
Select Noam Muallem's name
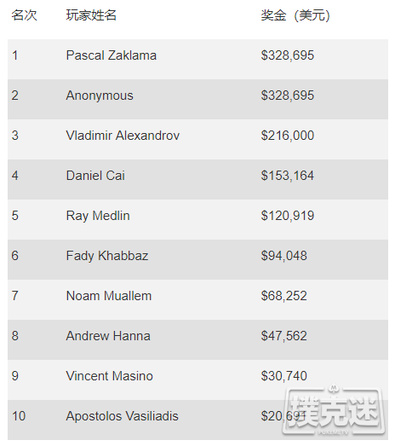pos(109,296)
